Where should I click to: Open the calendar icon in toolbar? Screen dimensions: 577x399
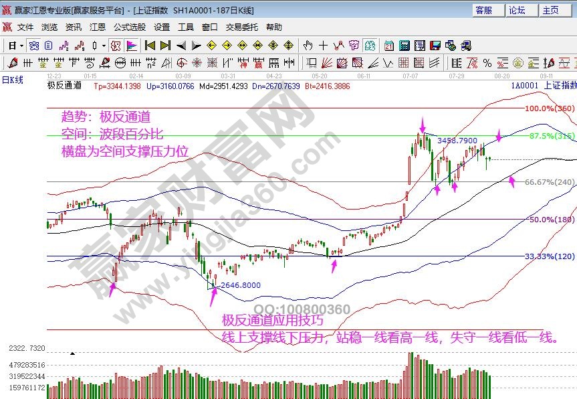389,46
